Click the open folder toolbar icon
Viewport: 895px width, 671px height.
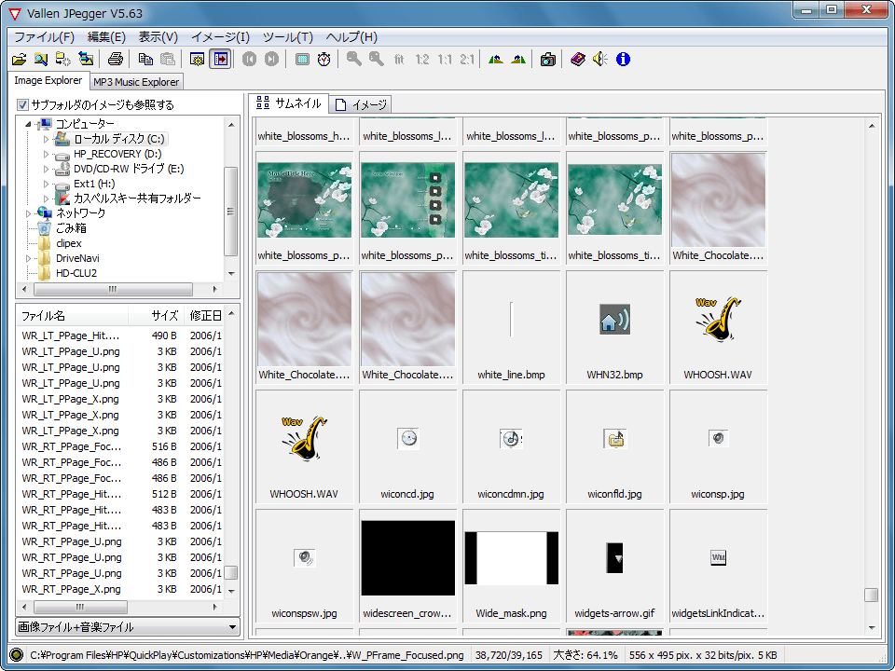[20, 60]
